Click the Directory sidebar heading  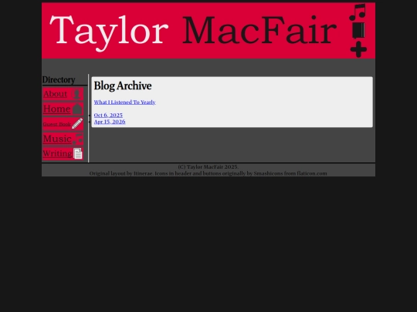coord(59,80)
